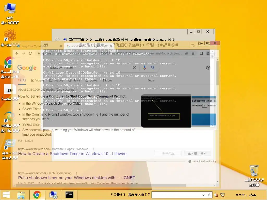Bookmark this page with the star
The width and height of the screenshot is (267, 200).
tap(193, 53)
